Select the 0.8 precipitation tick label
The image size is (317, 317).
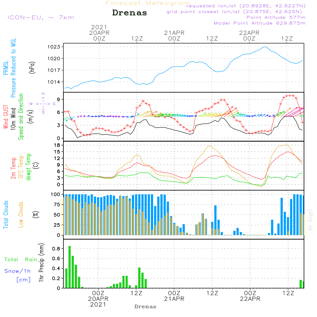pyautogui.click(x=56, y=249)
